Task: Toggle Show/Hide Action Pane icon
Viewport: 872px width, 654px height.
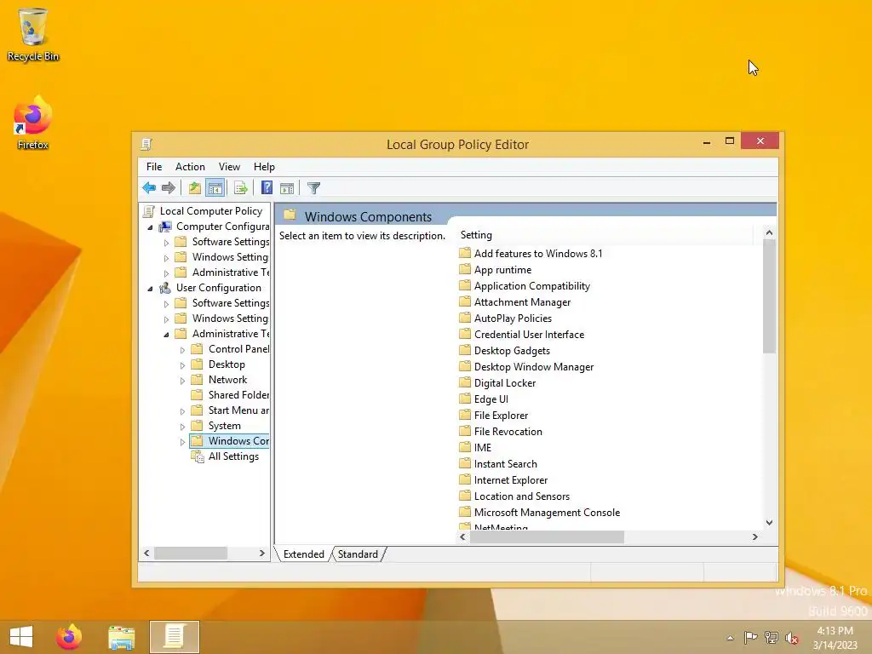Action: point(287,188)
